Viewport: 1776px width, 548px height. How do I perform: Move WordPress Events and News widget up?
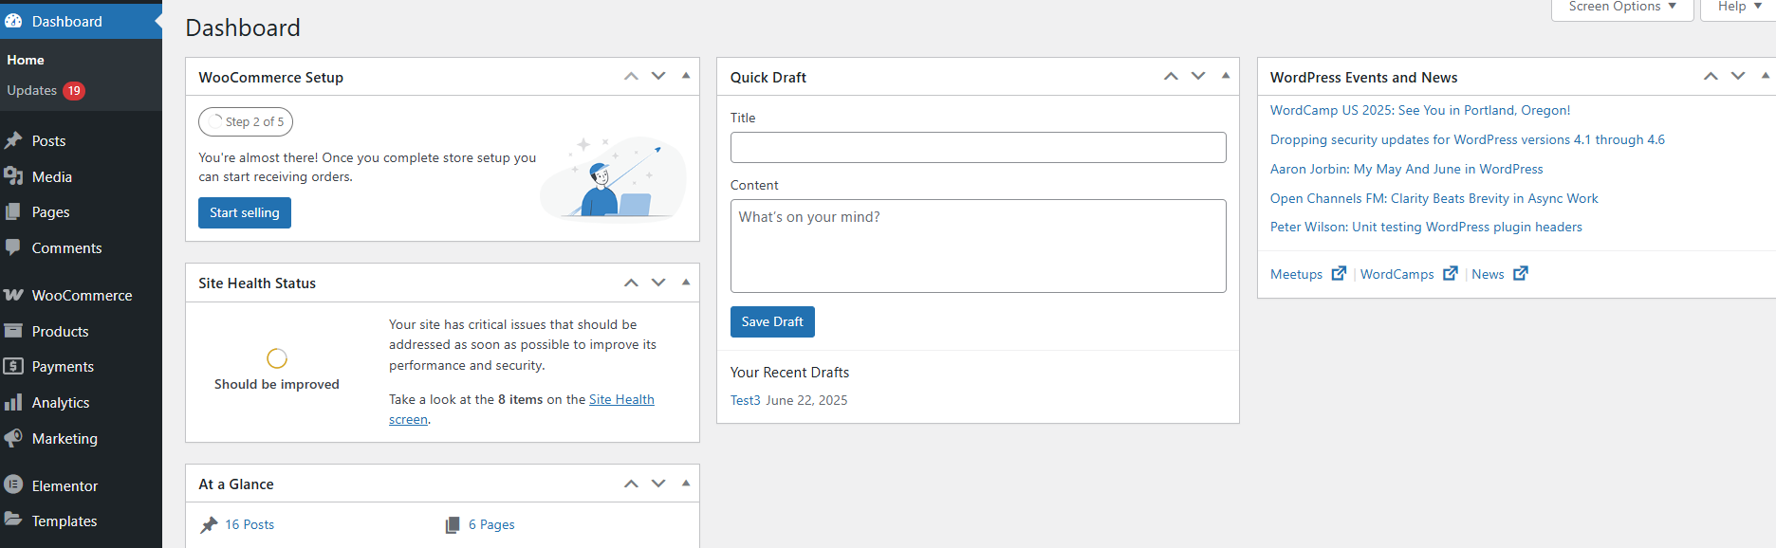click(1711, 76)
